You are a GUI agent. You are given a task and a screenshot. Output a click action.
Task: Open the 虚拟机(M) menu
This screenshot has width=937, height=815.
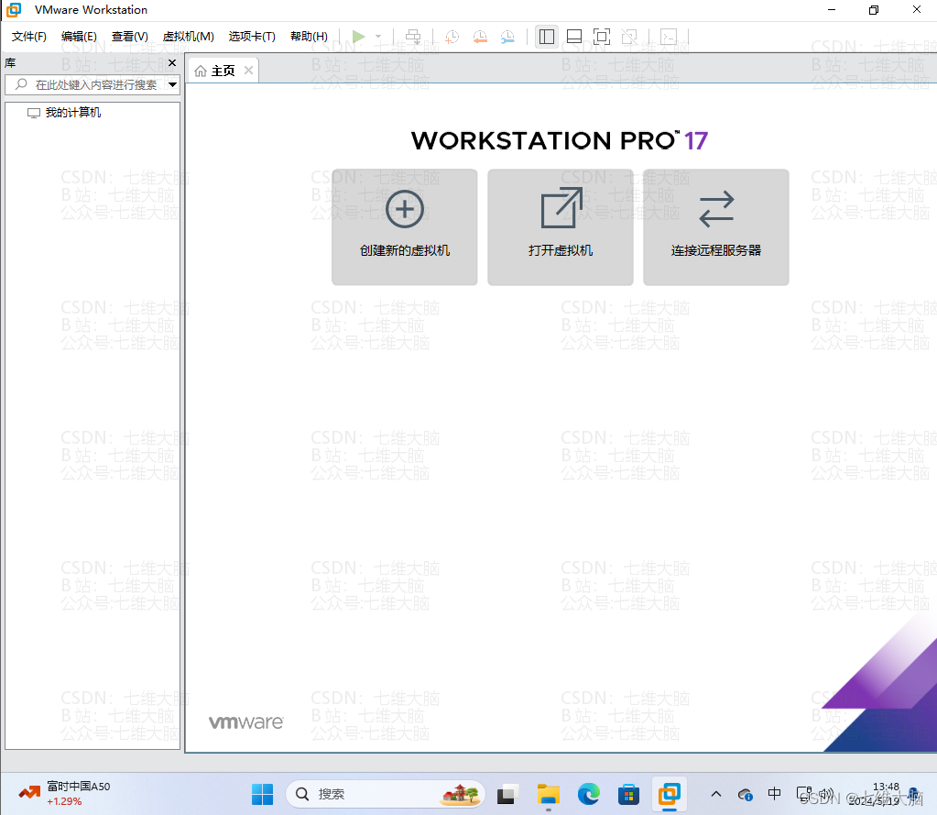click(189, 37)
